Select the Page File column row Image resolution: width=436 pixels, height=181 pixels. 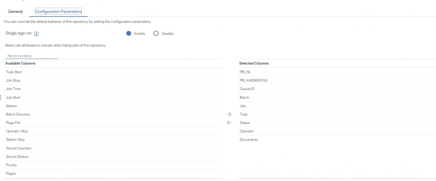pos(113,123)
